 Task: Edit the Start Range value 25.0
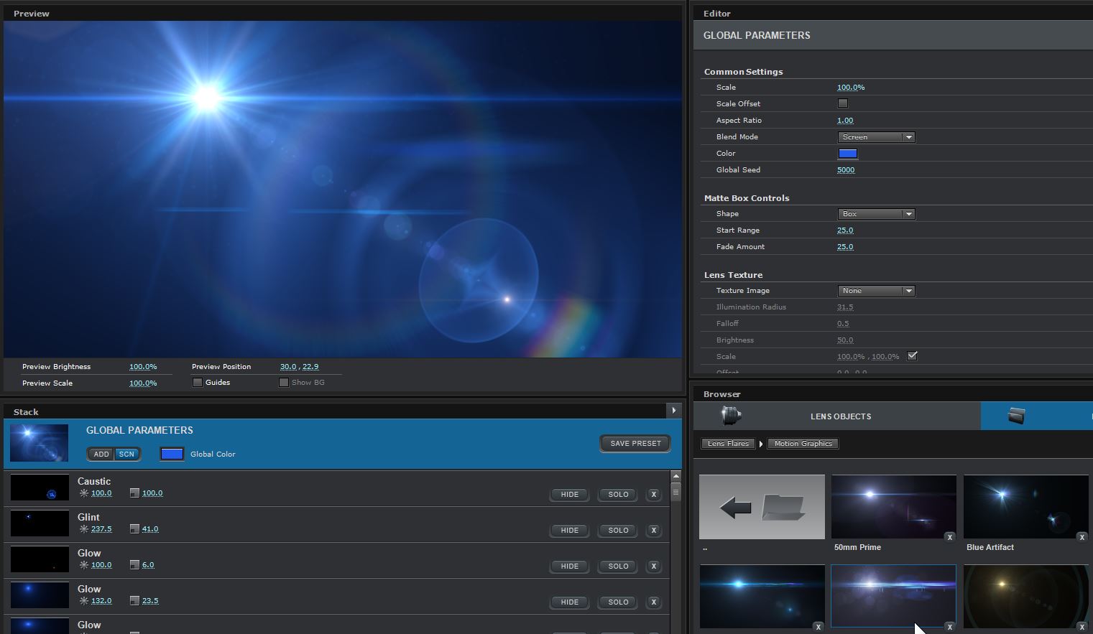[x=845, y=230]
